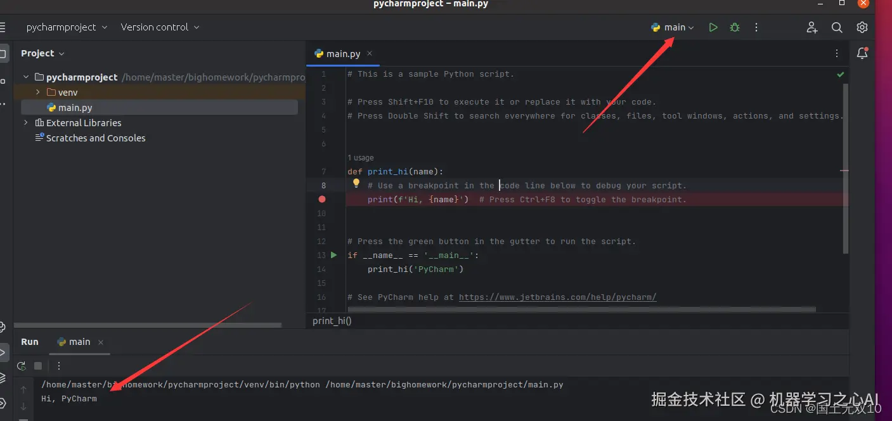This screenshot has height=421, width=892.
Task: Open the Search Everywhere magnifier icon
Action: 837,27
